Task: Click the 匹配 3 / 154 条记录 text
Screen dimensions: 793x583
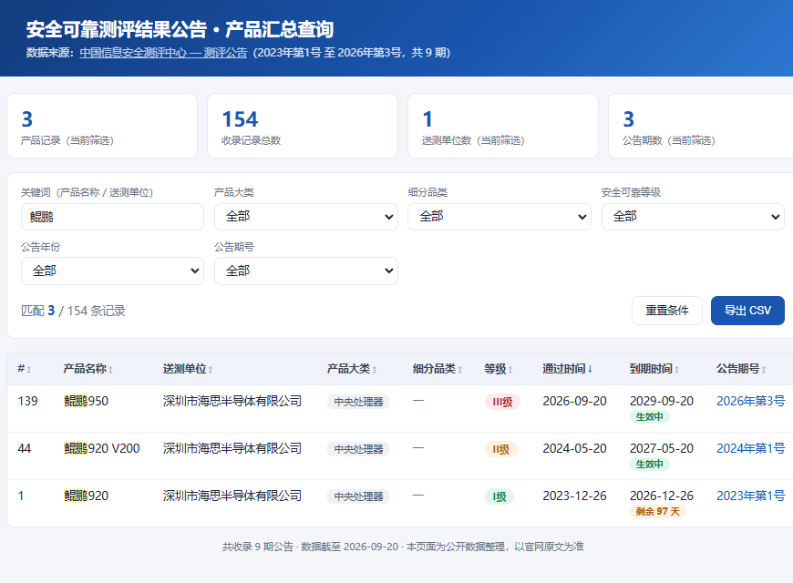Action: [73, 311]
